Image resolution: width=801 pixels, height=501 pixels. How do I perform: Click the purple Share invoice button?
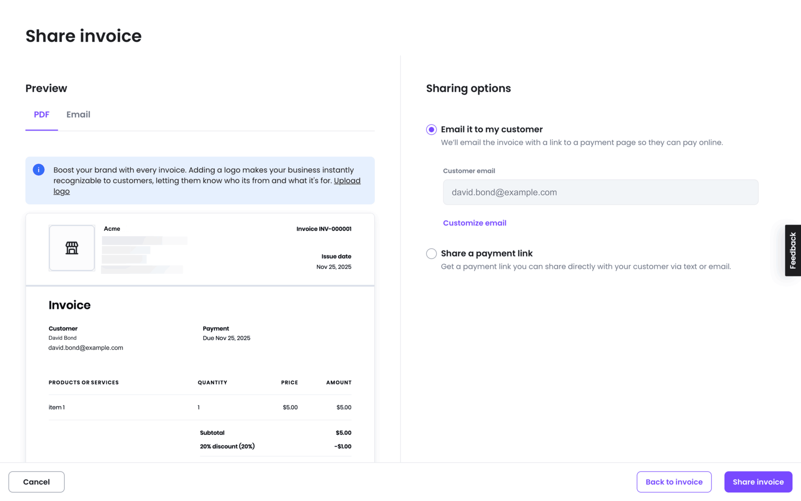(758, 482)
